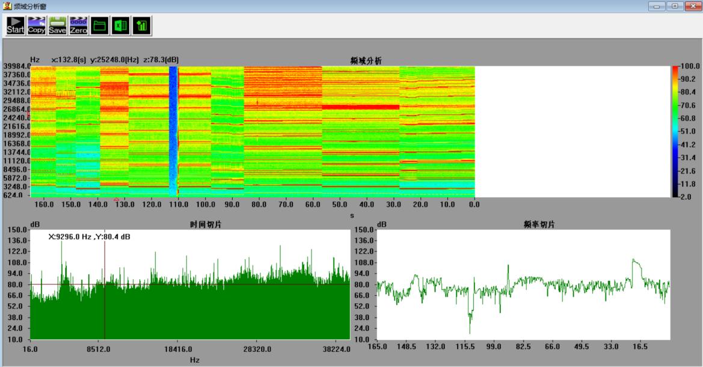This screenshot has height=367, width=703.
Task: Reset using the Zero toolbar icon
Action: tap(78, 25)
